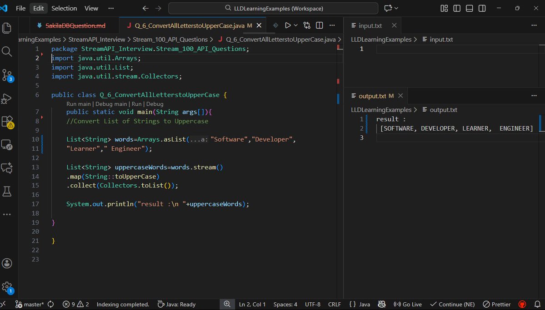
Task: Open the Run button dropdown arrow
Action: (296, 25)
